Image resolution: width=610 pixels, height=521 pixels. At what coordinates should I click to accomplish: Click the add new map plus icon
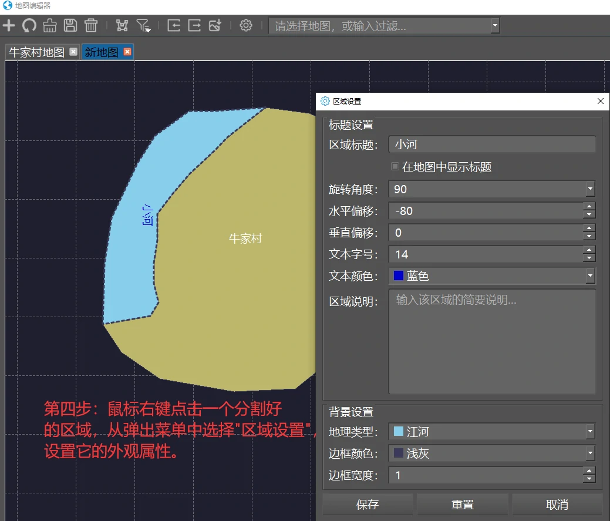(x=9, y=26)
